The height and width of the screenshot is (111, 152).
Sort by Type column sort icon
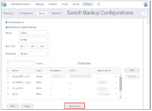42,71
